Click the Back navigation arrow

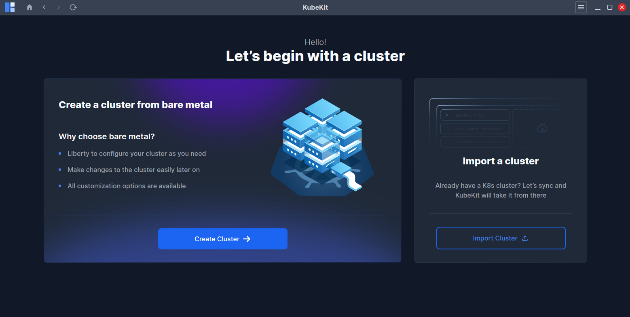(44, 7)
